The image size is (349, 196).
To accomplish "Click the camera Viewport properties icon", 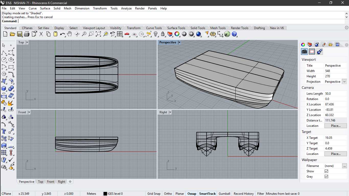I will click(304, 52).
